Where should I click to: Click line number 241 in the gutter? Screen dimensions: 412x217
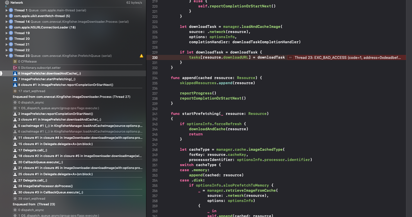(155, 113)
